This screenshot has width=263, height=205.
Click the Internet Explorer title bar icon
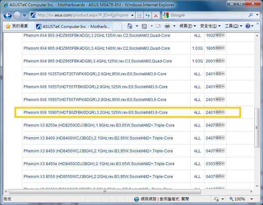(5, 5)
